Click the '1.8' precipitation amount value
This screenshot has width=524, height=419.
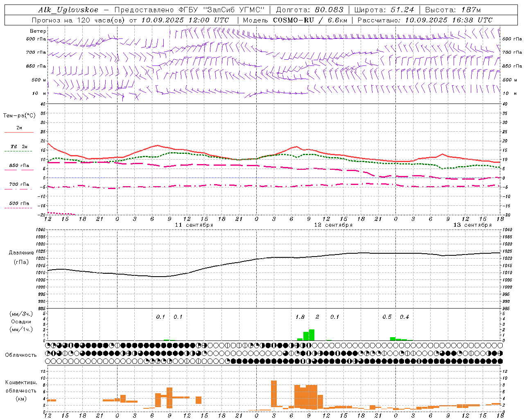(300, 317)
